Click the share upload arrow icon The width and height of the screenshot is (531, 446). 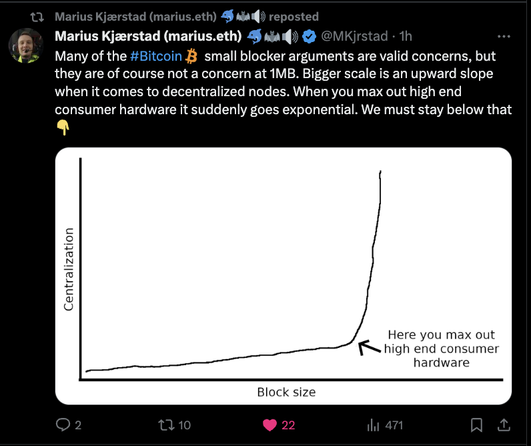pyautogui.click(x=505, y=425)
